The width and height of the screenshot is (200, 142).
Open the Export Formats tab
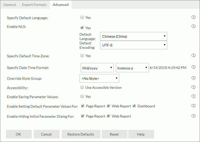click(x=34, y=5)
